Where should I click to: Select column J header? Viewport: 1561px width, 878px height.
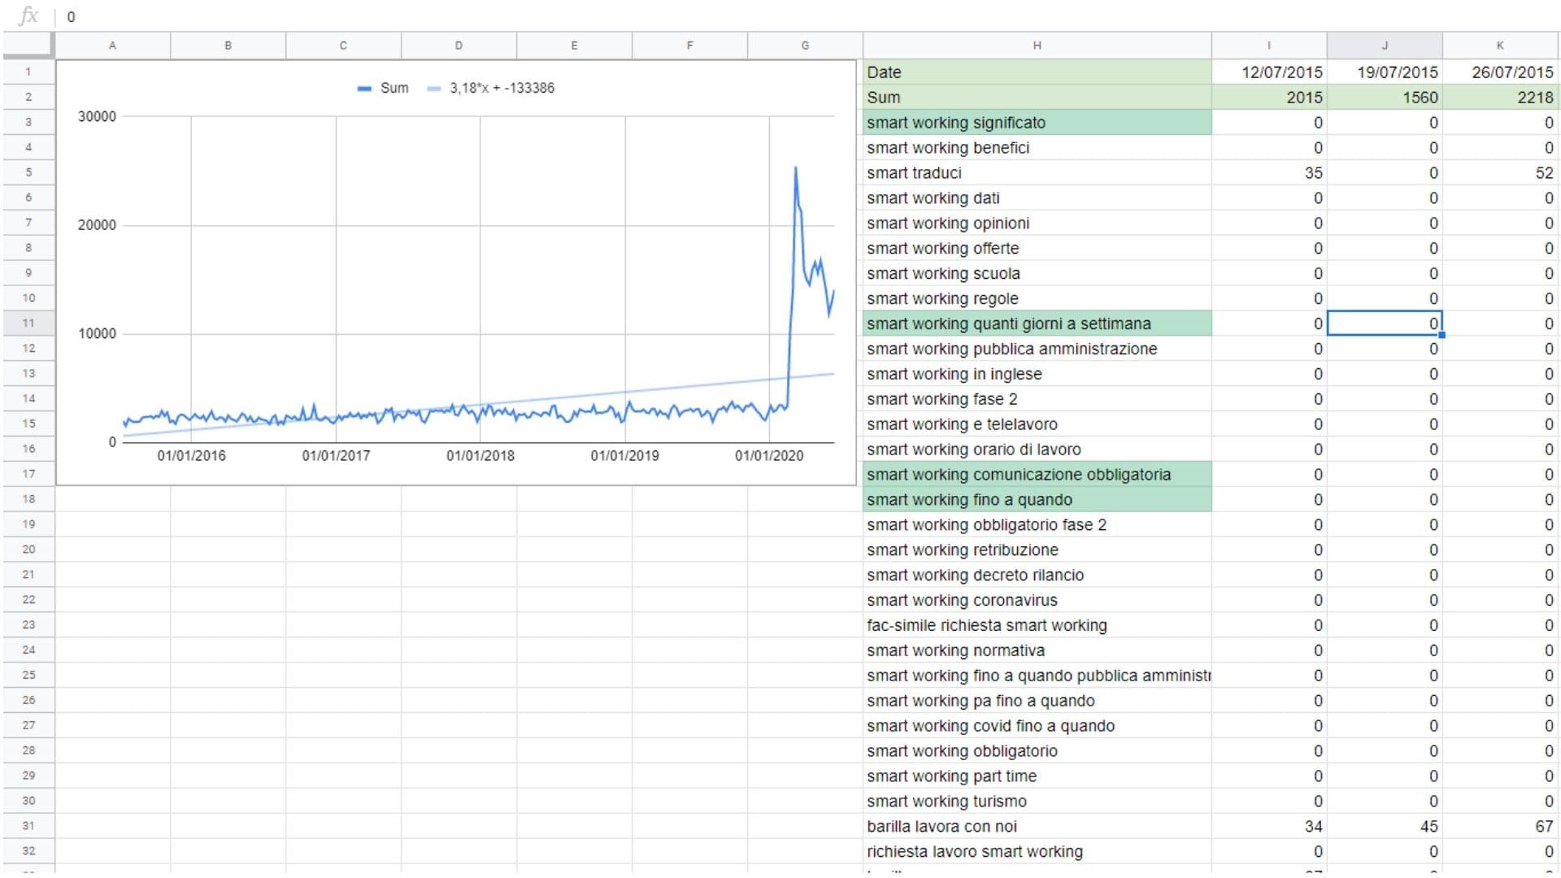tap(1384, 46)
